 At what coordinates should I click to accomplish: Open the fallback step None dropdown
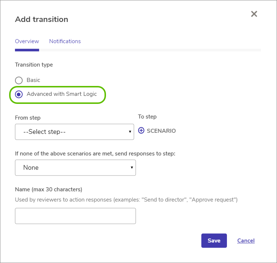[75, 168]
